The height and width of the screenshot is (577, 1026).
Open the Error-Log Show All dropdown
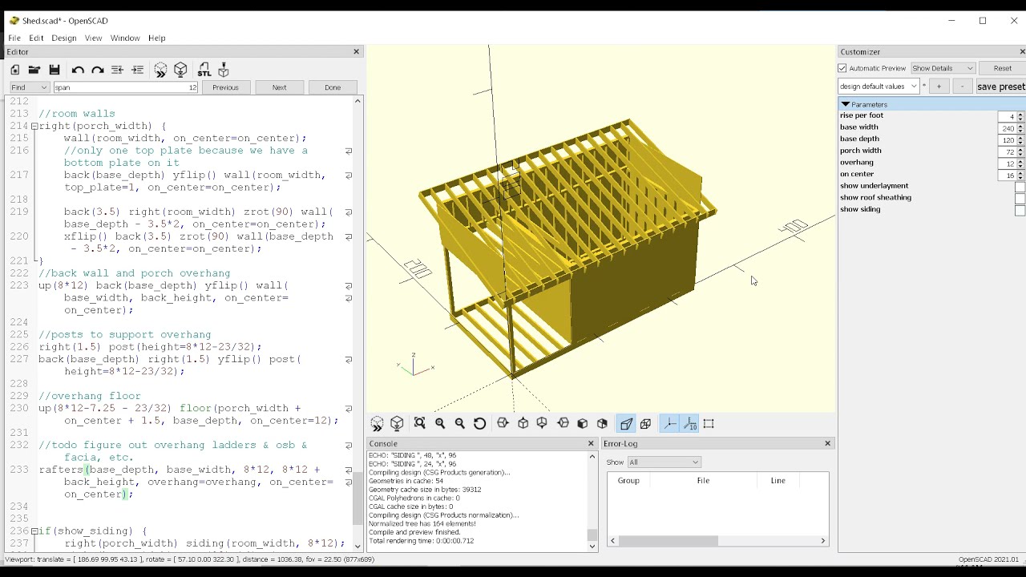664,462
